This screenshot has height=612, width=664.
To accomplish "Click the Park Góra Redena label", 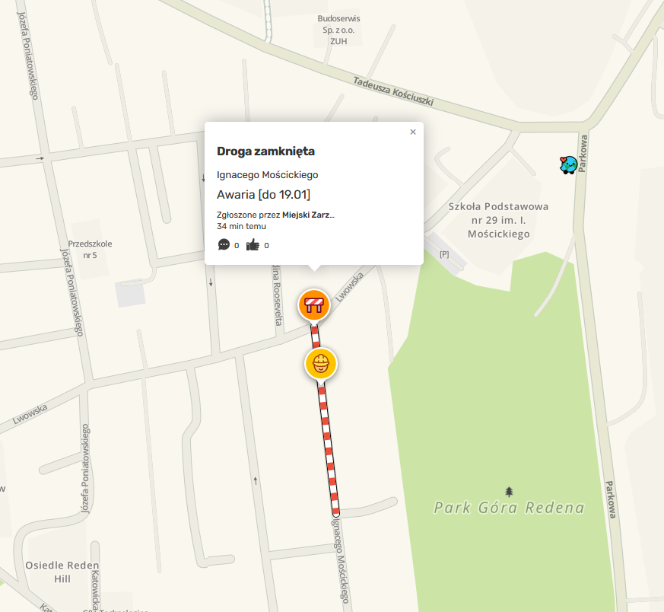I will point(509,508).
